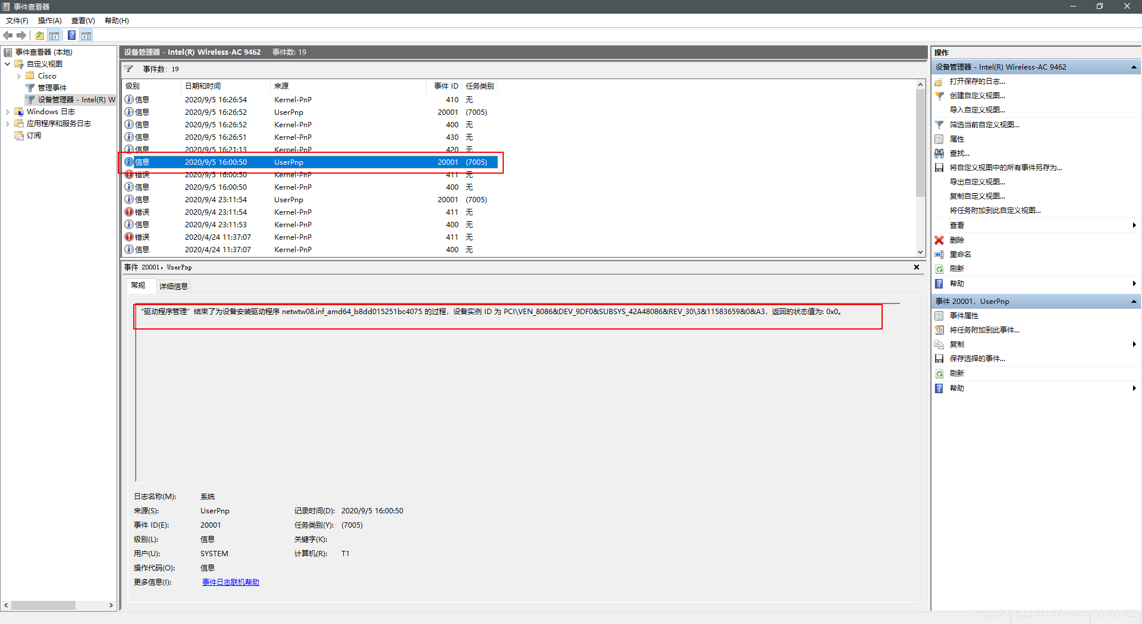1142x624 pixels.
Task: Click the show/hide console tree toolbar icon
Action: click(54, 36)
